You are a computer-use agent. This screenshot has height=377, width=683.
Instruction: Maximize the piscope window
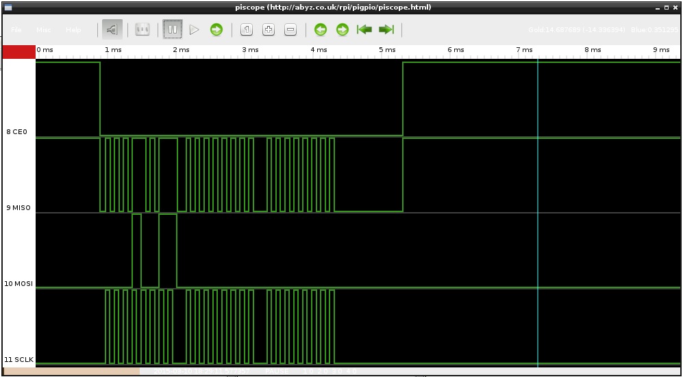(667, 8)
